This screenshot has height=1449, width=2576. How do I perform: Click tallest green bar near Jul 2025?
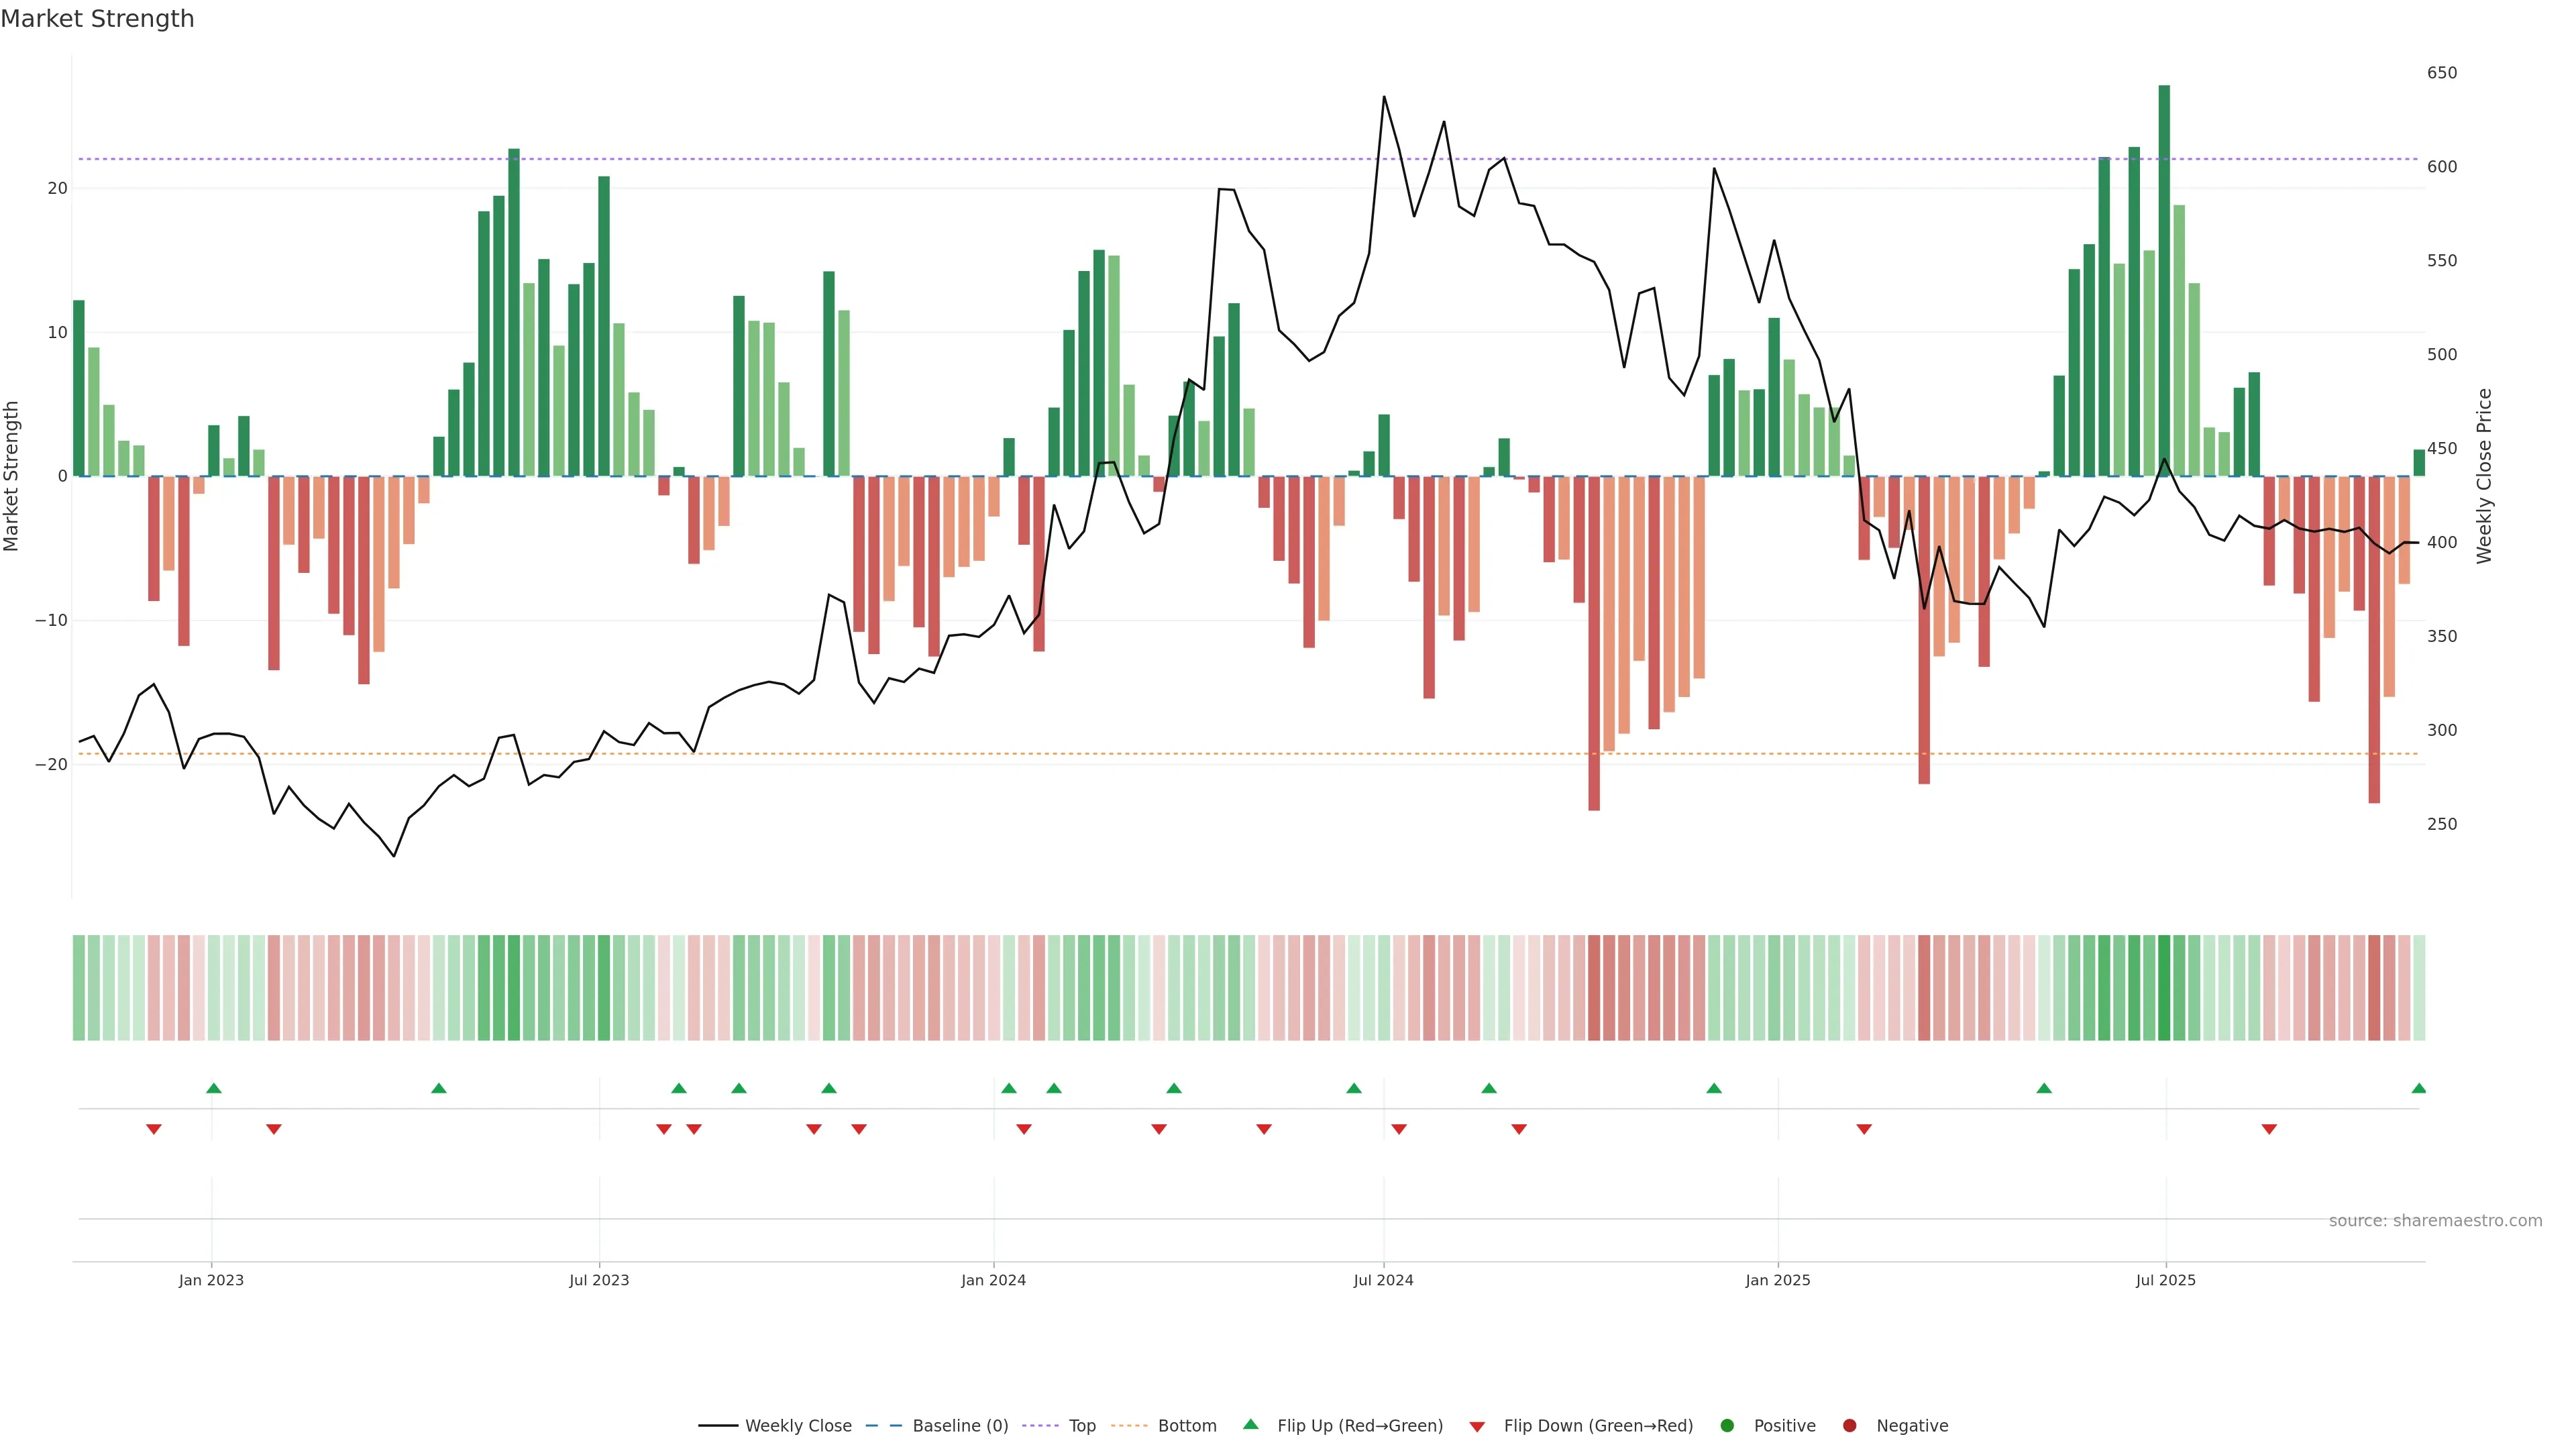(x=2164, y=280)
